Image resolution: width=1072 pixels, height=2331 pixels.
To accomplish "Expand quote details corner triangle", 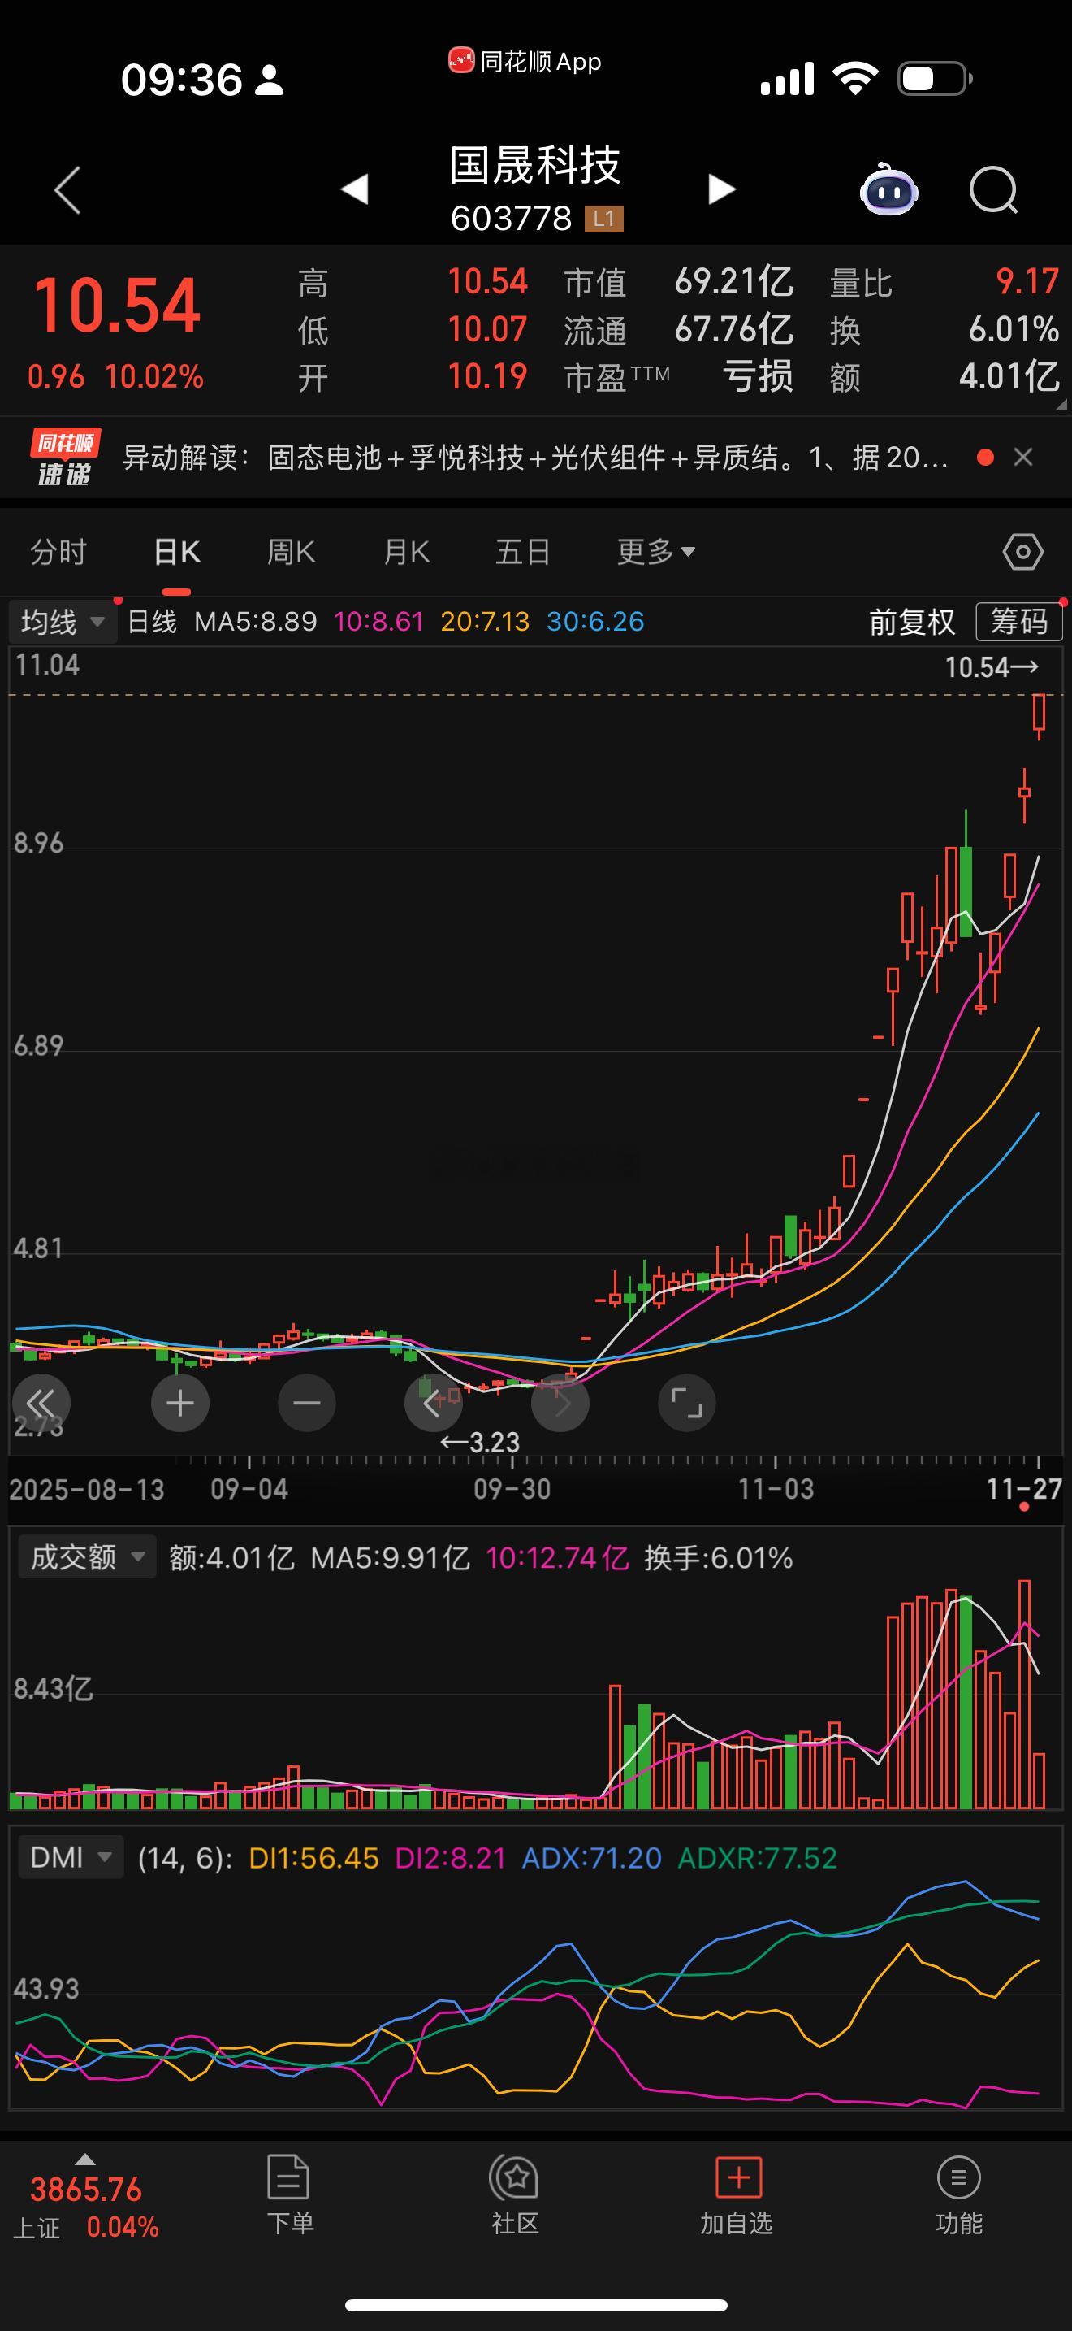I will point(1061,405).
